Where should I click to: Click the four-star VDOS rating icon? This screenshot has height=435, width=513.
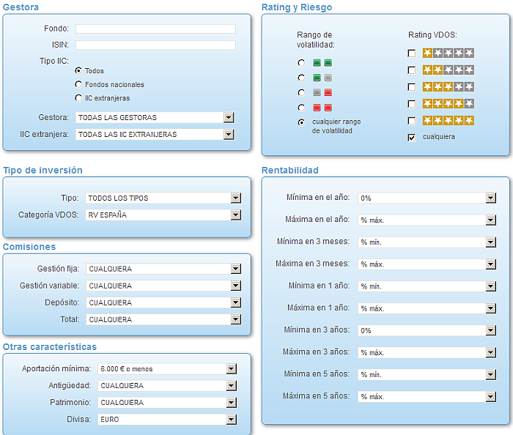(x=448, y=103)
